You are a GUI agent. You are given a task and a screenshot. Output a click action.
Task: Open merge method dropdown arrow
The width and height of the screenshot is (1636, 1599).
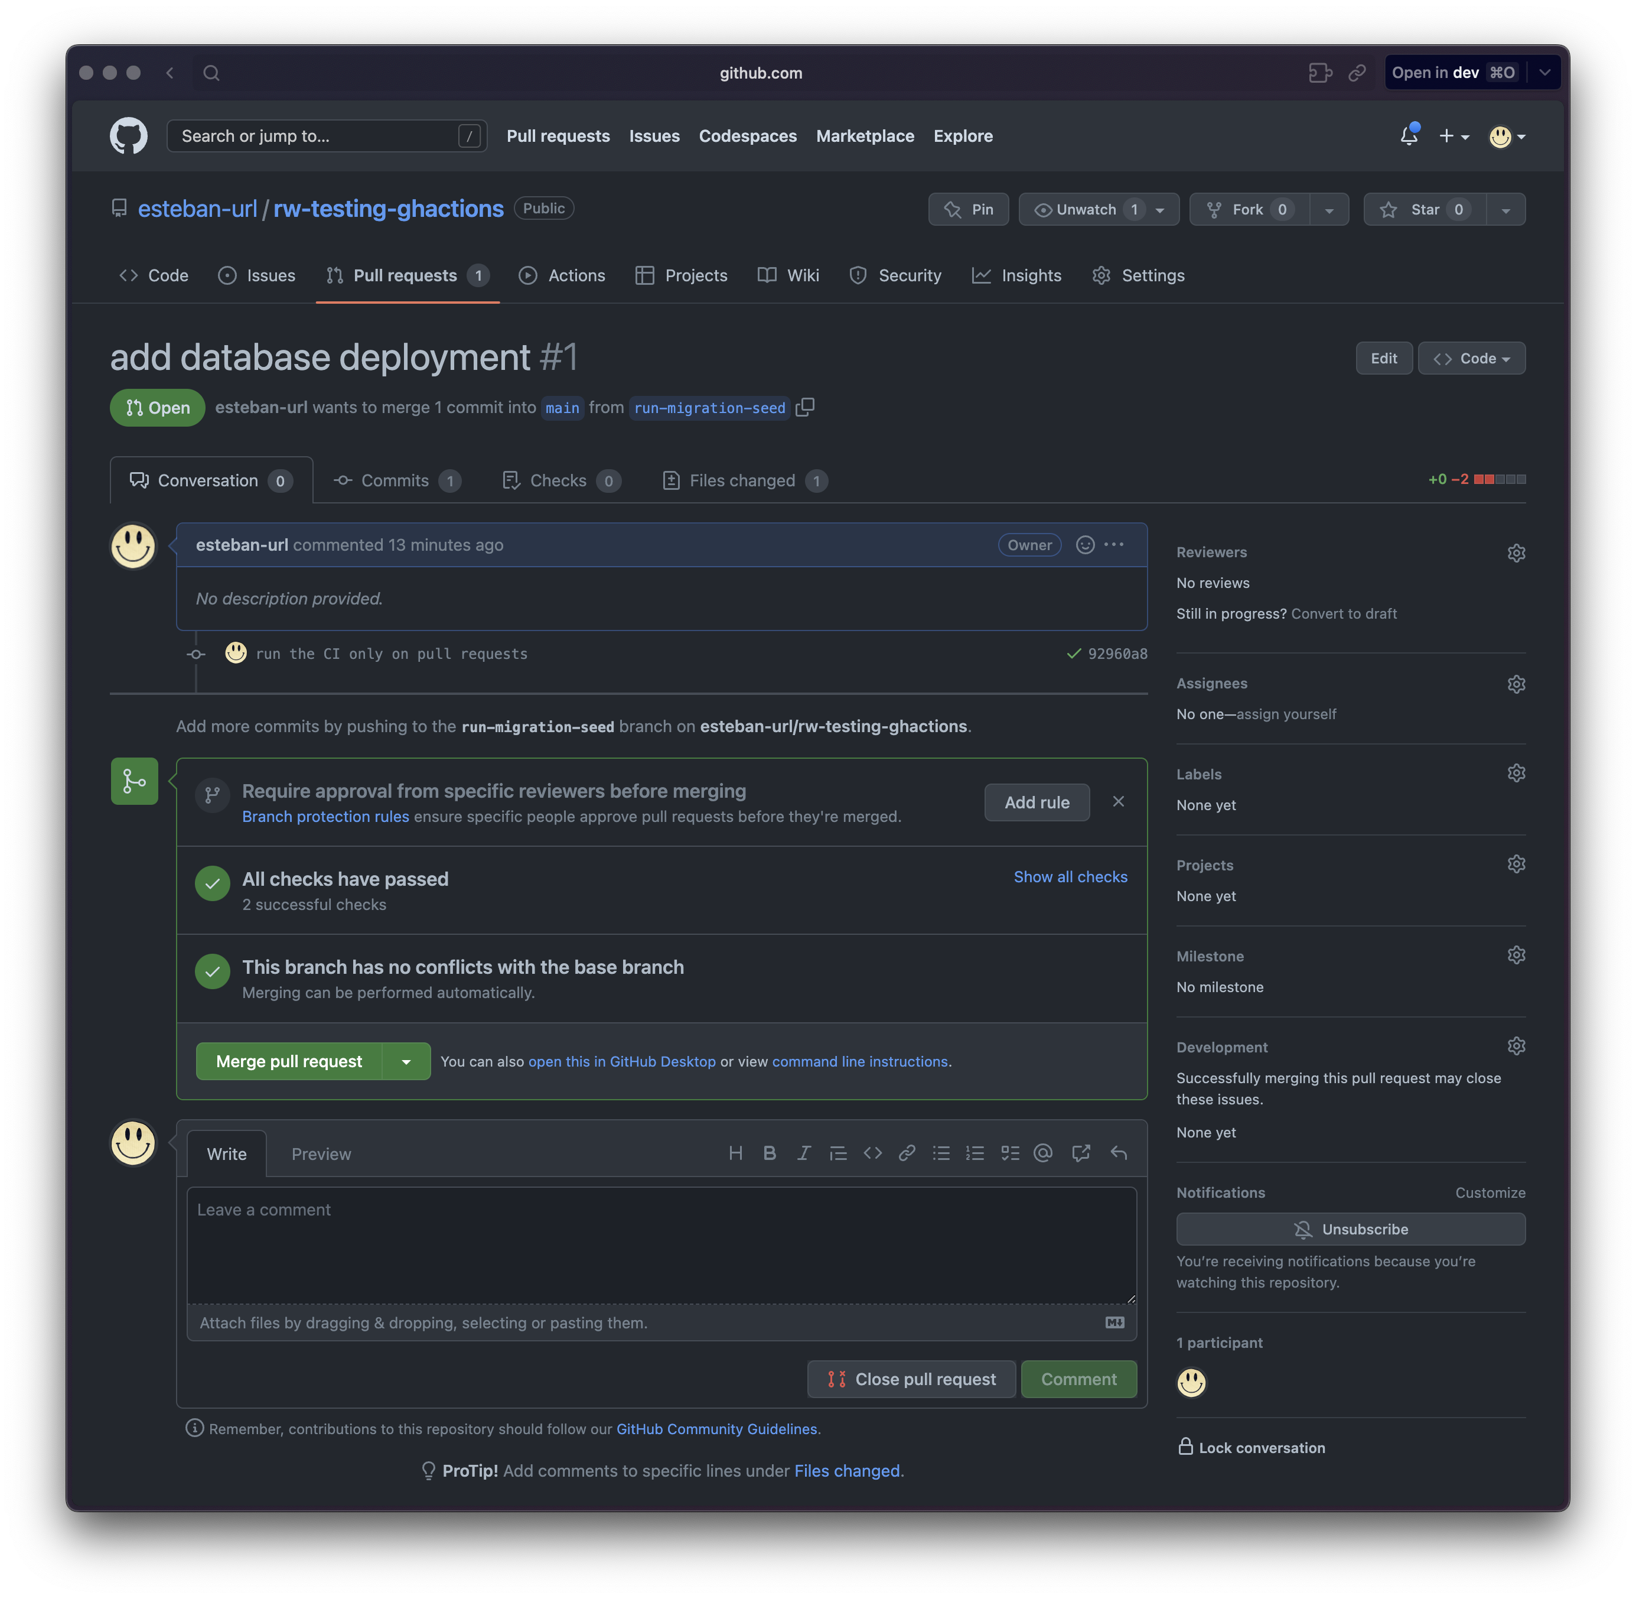point(406,1061)
